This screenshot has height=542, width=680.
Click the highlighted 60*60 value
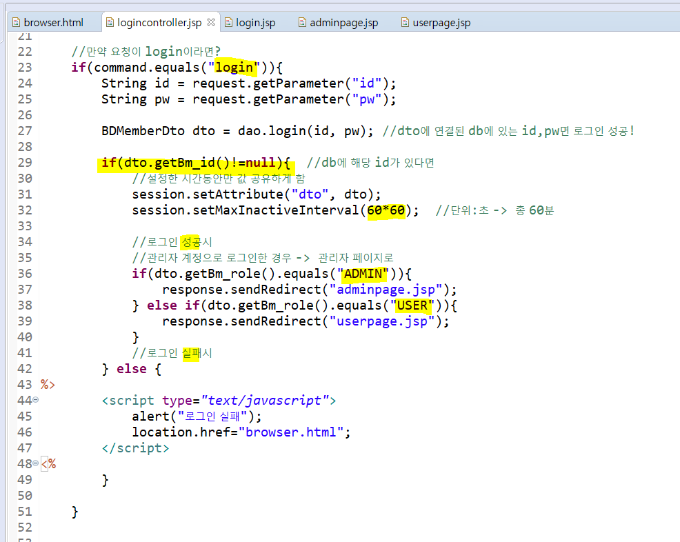coord(386,210)
